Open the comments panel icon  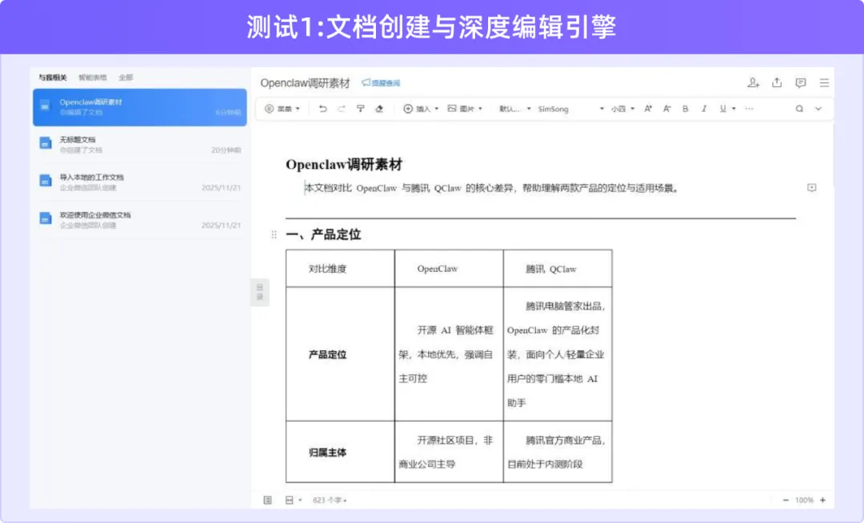[x=801, y=82]
